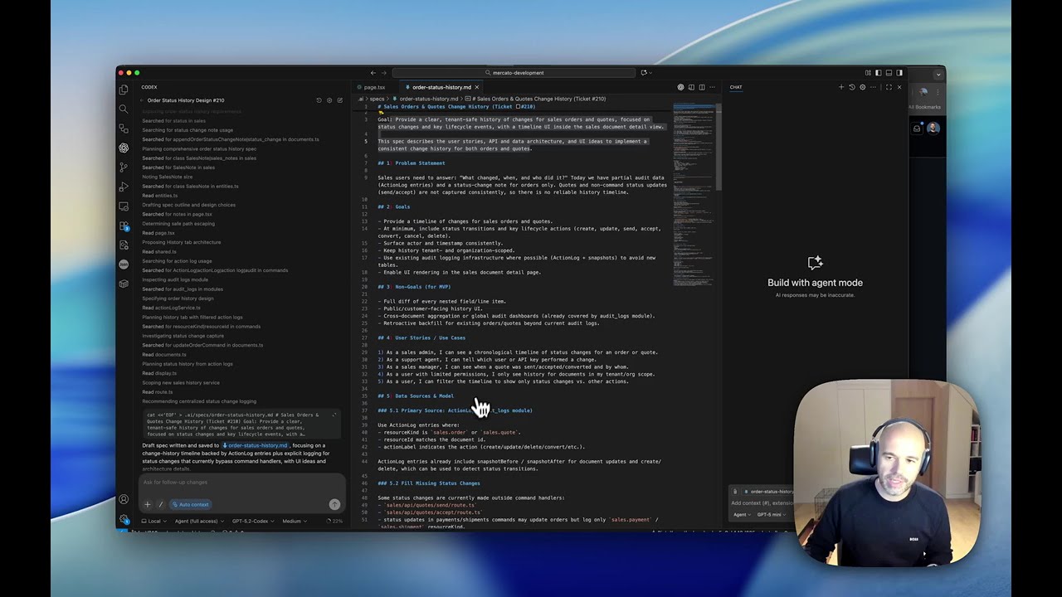Screen dimensions: 1062x597
Task: Customize layout icon in title bar
Action: [x=868, y=73]
